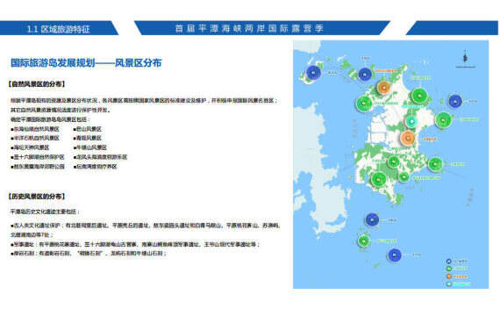Click the '古人类文化遗址保护' bullet line

(146, 230)
